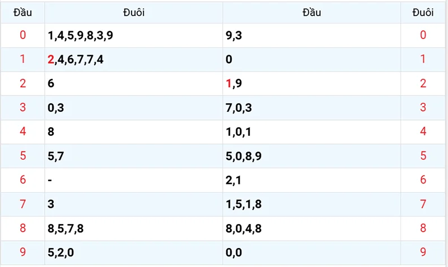Click the 1,5,1,8 cell

[x=244, y=204]
